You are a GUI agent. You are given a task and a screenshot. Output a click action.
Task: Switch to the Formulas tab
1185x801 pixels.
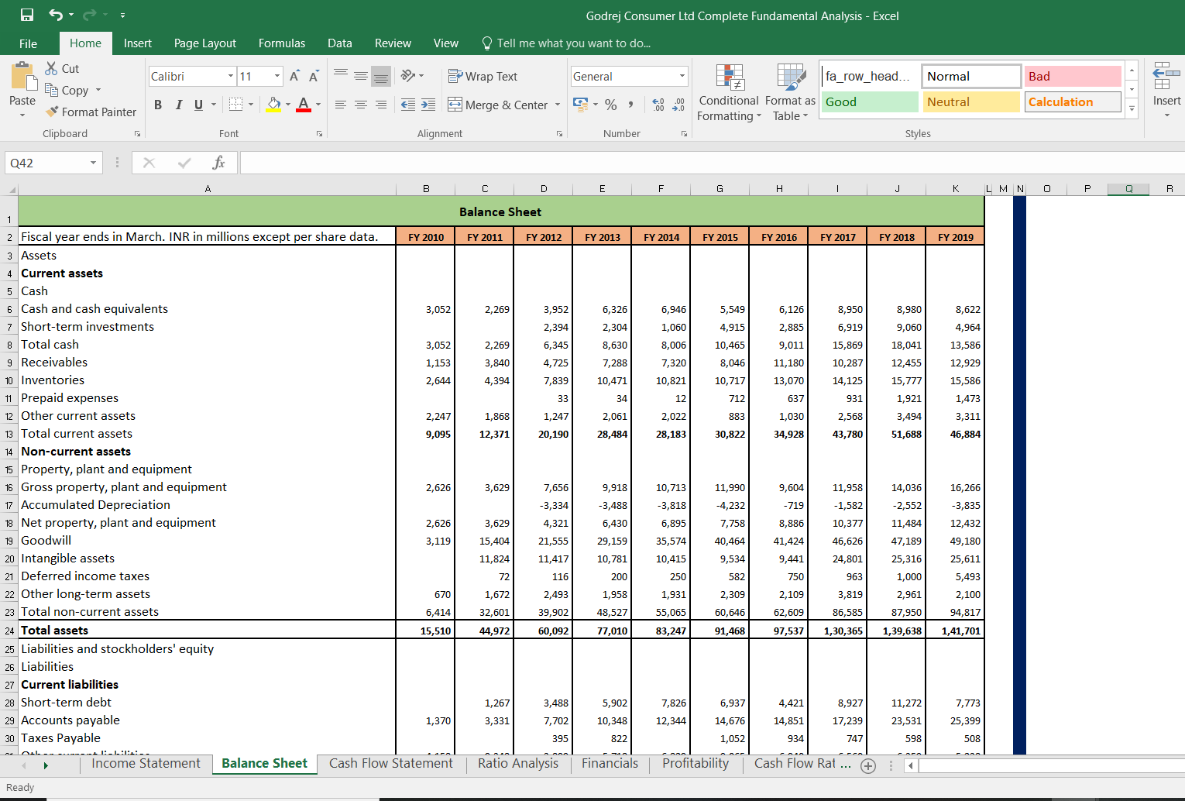[282, 43]
